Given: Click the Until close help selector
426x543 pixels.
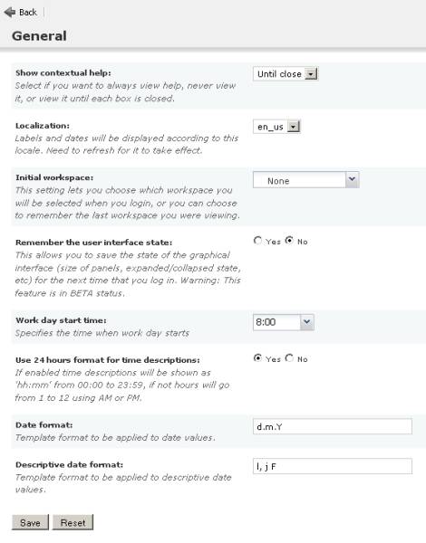Looking at the screenshot, I should click(286, 74).
